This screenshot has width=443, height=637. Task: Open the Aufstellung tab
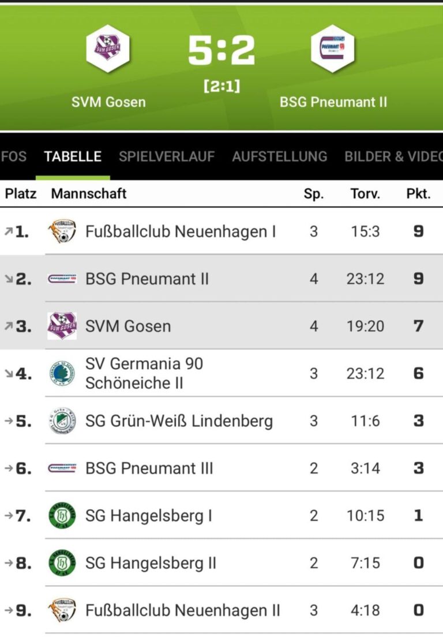[x=279, y=156]
